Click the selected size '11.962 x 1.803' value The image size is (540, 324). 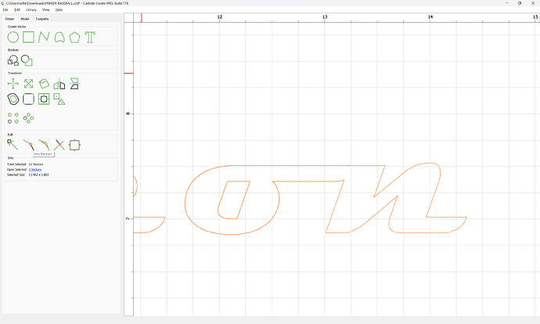tap(38, 175)
